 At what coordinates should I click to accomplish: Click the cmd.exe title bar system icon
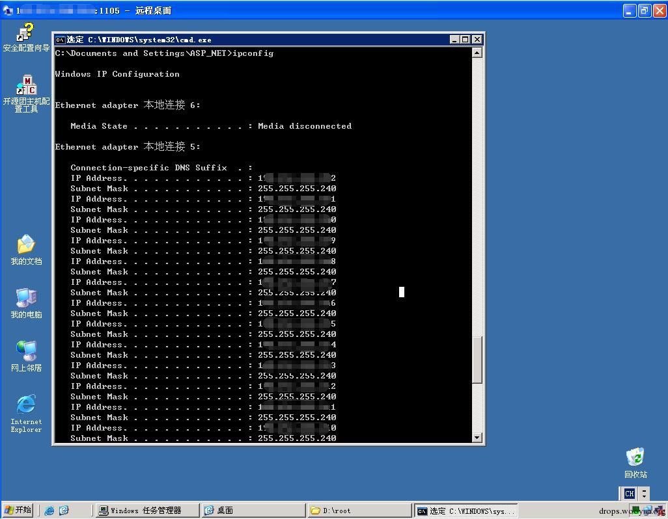tap(60, 40)
